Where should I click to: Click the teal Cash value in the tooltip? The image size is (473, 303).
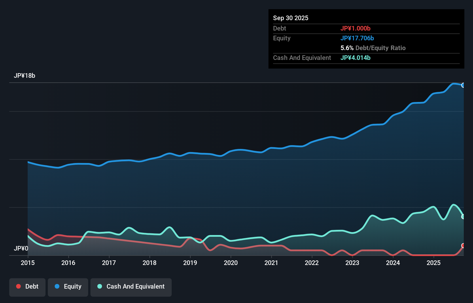click(355, 58)
